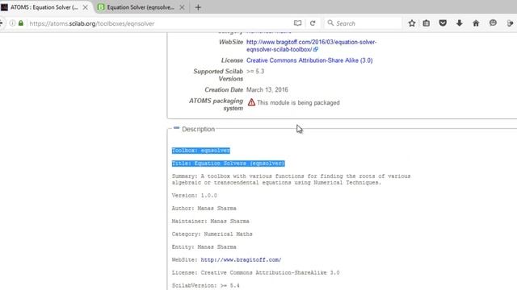This screenshot has width=517, height=290.
Task: Switch to Equation Solver (eqnsolve... tab
Action: pos(141,7)
